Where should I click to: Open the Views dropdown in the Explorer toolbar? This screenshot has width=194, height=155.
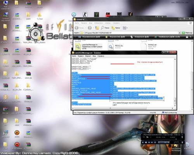point(125,28)
